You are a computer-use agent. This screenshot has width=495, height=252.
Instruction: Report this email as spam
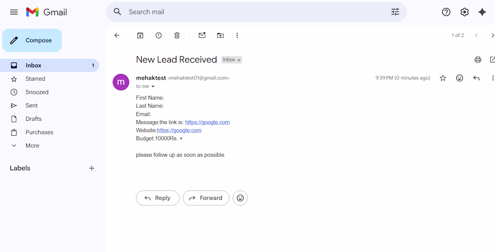coord(158,35)
